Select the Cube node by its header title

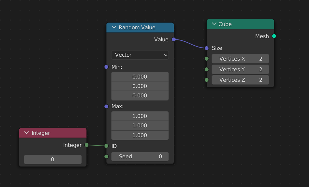[225, 24]
